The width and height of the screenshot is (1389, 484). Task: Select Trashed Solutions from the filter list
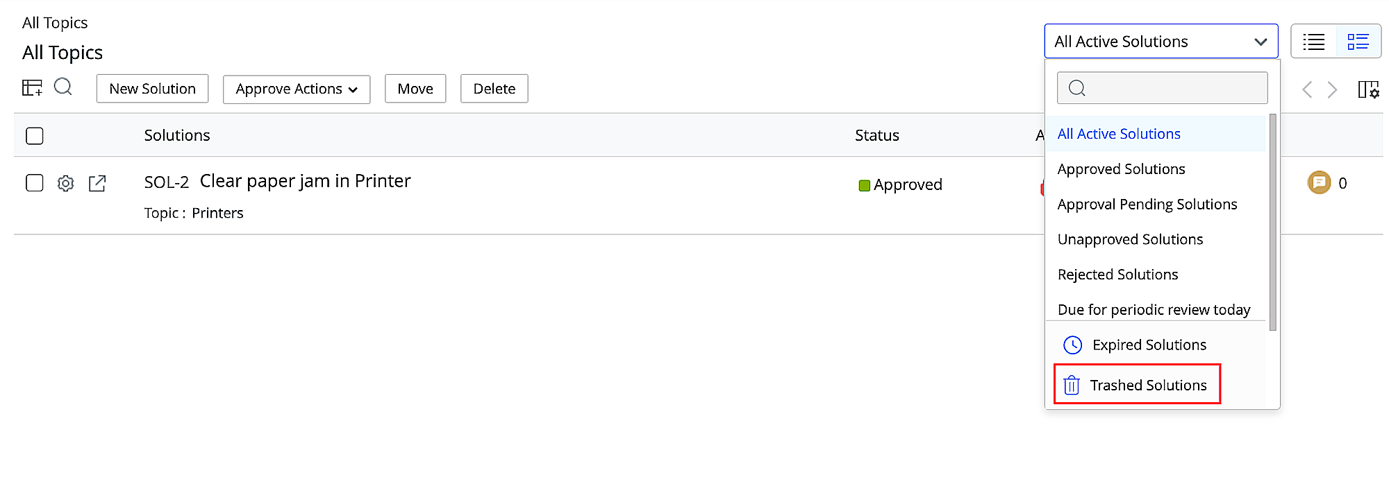(x=1147, y=385)
